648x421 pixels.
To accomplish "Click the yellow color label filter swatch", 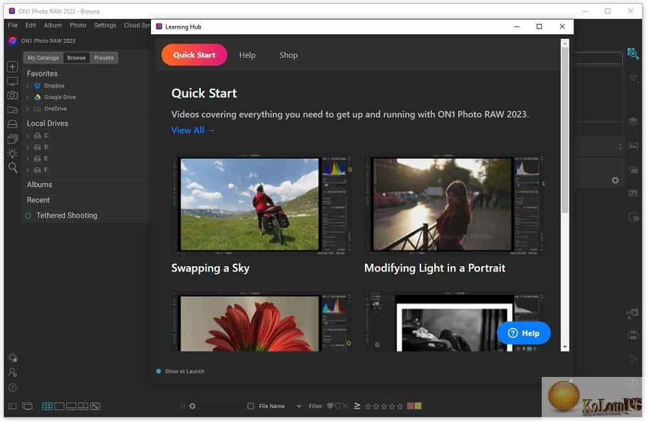I will click(x=418, y=406).
